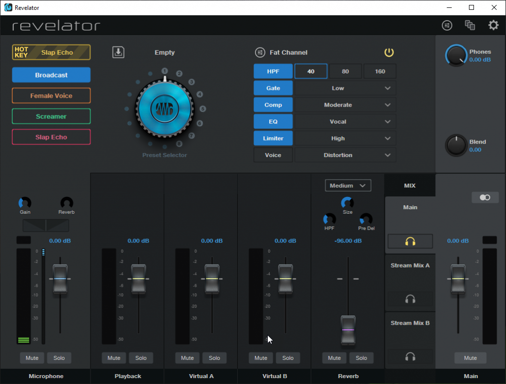This screenshot has height=384, width=506.
Task: Toggle the Limiter button
Action: click(x=273, y=138)
